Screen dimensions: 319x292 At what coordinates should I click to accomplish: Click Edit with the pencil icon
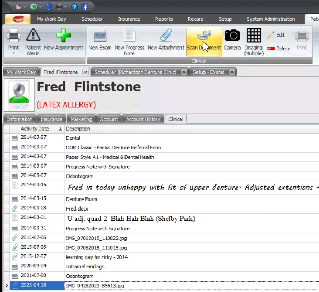[276, 35]
